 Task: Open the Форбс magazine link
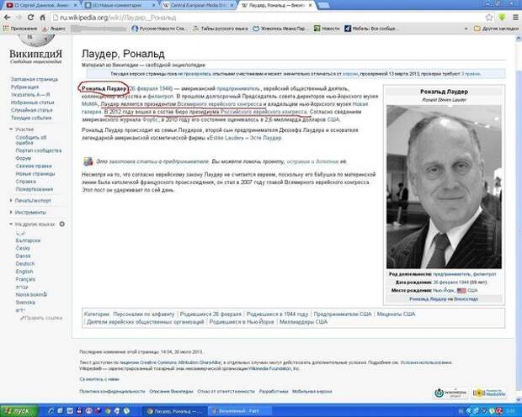[x=151, y=119]
